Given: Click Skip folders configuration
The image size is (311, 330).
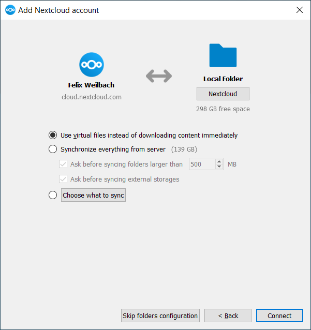Looking at the screenshot, I should [x=160, y=316].
